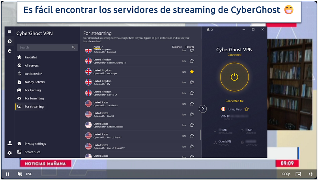Pause the live video player
Screen dimensions: 318x180
pyautogui.click(x=7, y=174)
